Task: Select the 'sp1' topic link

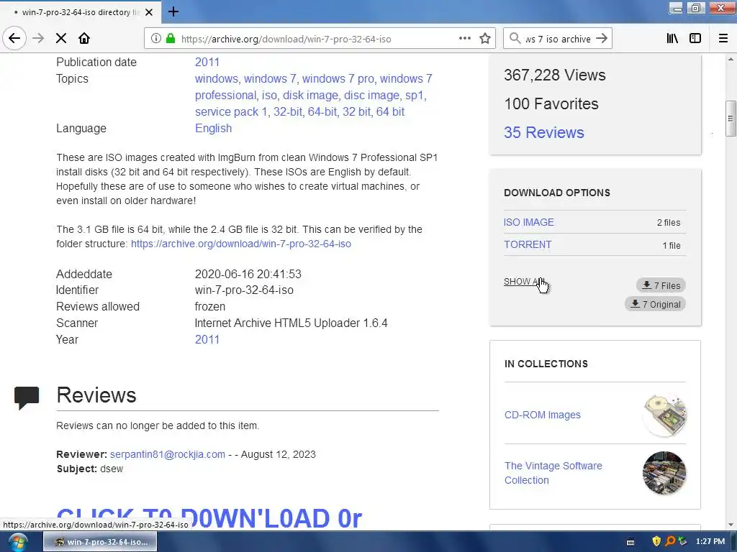Action: (x=415, y=96)
